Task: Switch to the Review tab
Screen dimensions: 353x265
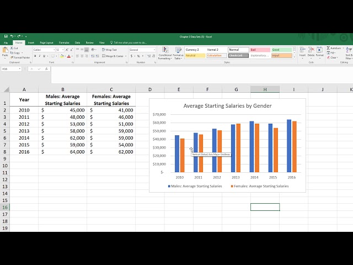Action: [89, 43]
